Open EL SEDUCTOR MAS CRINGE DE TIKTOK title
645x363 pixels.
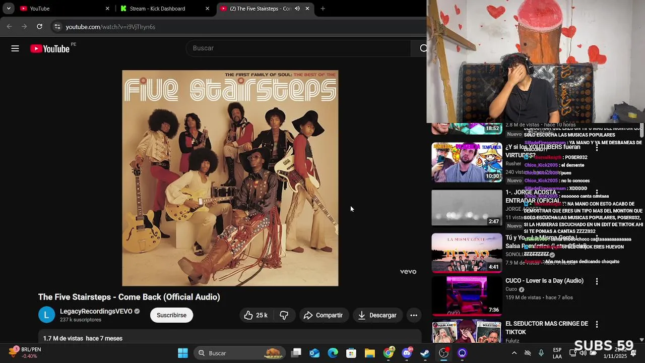(547, 328)
